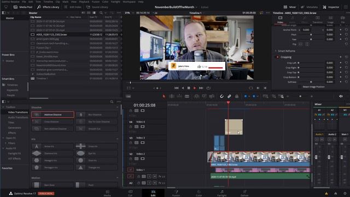Jump to last frame in viewer

coord(201,88)
